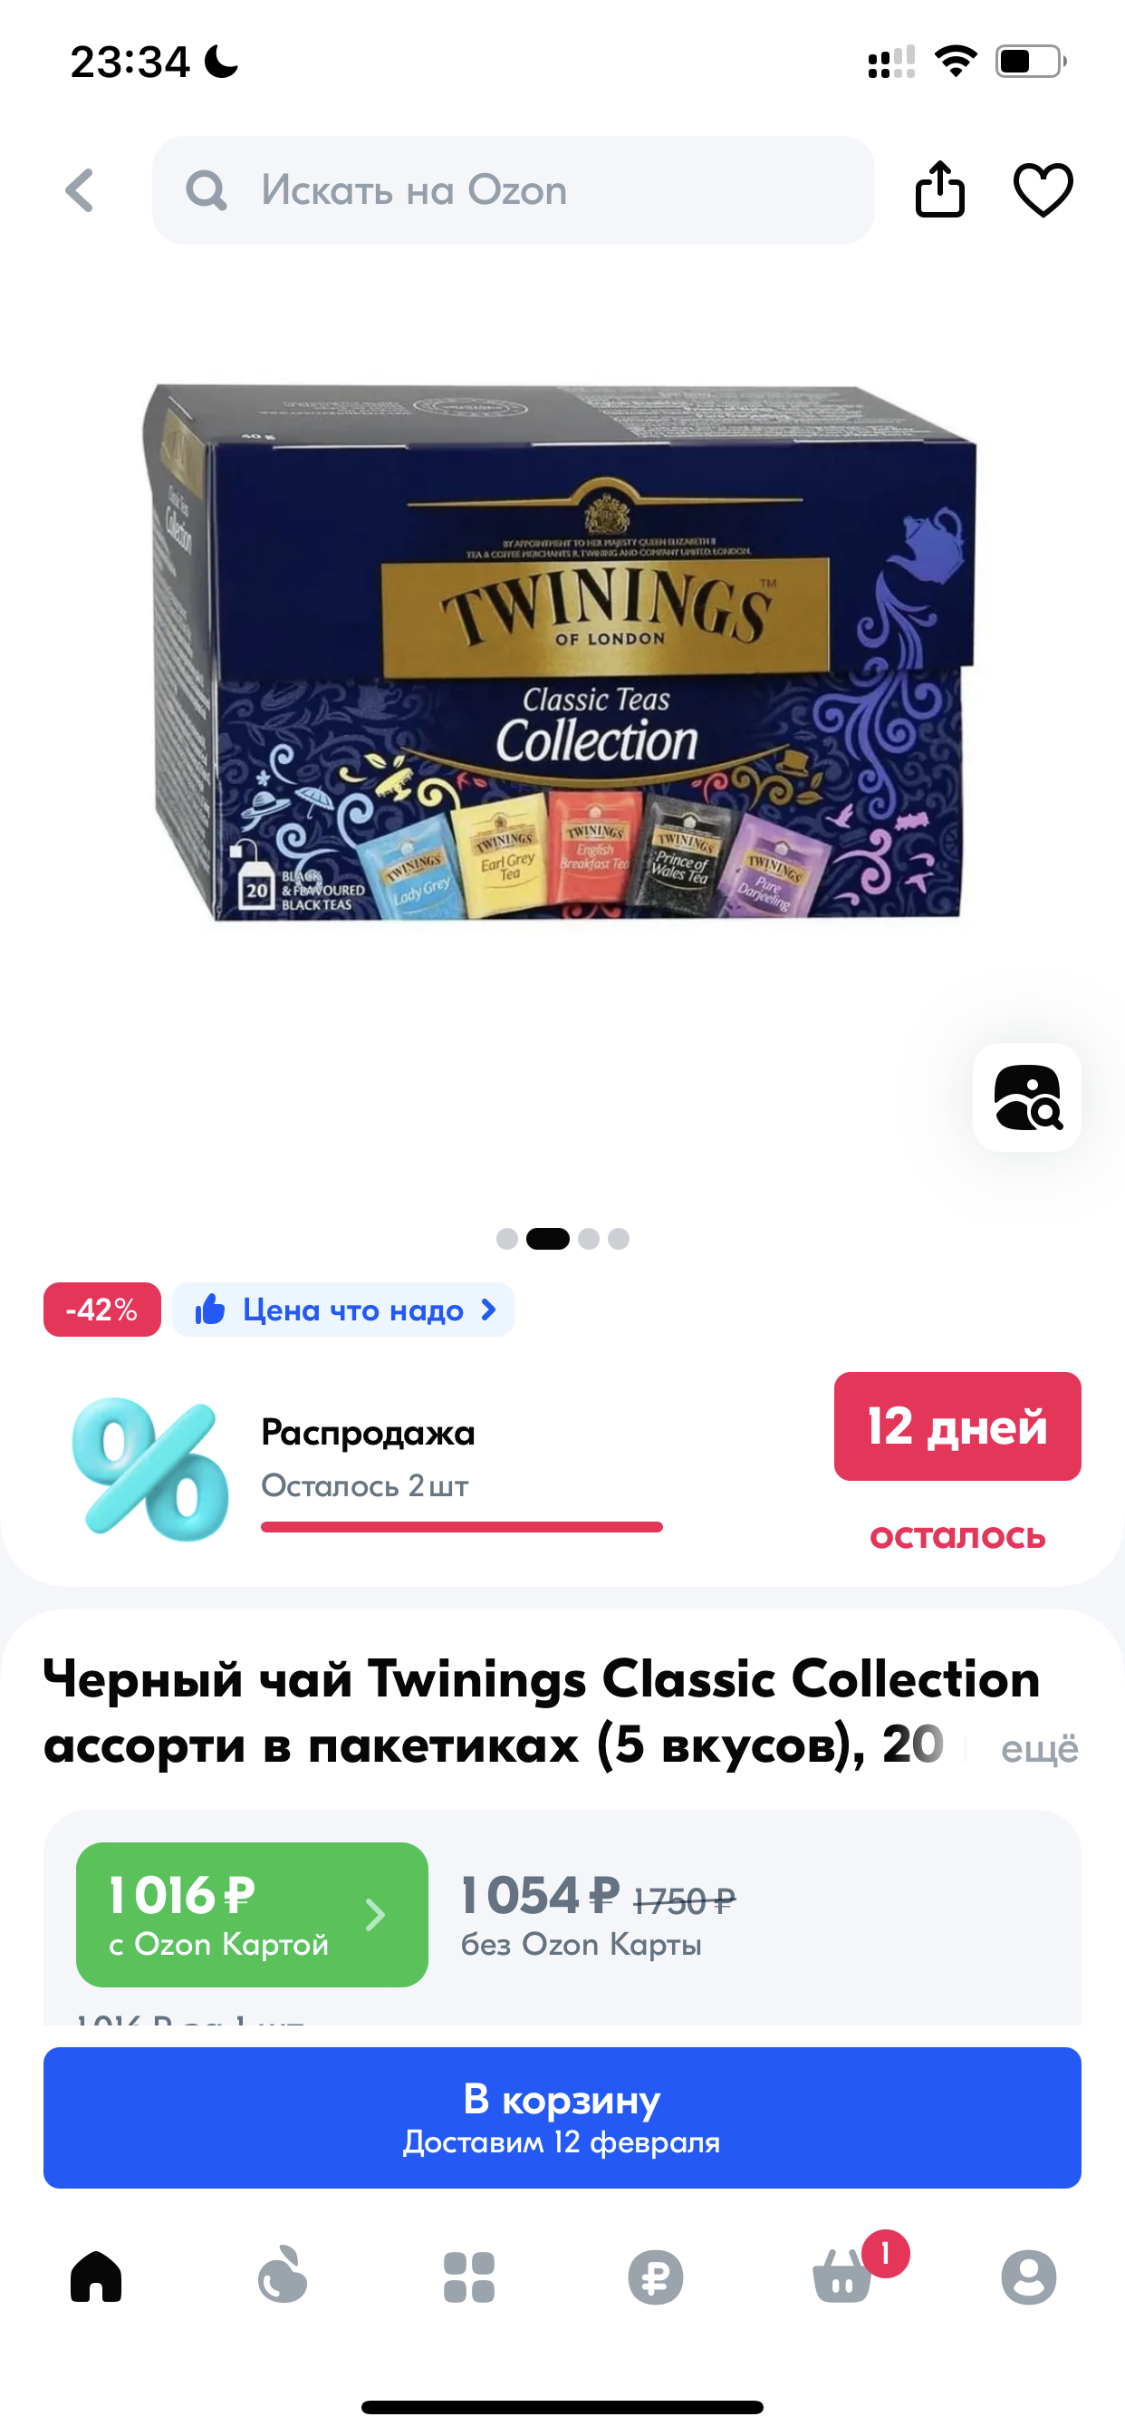This screenshot has width=1125, height=2436.
Task: Open the Home tab in bottom bar
Action: [x=96, y=2276]
